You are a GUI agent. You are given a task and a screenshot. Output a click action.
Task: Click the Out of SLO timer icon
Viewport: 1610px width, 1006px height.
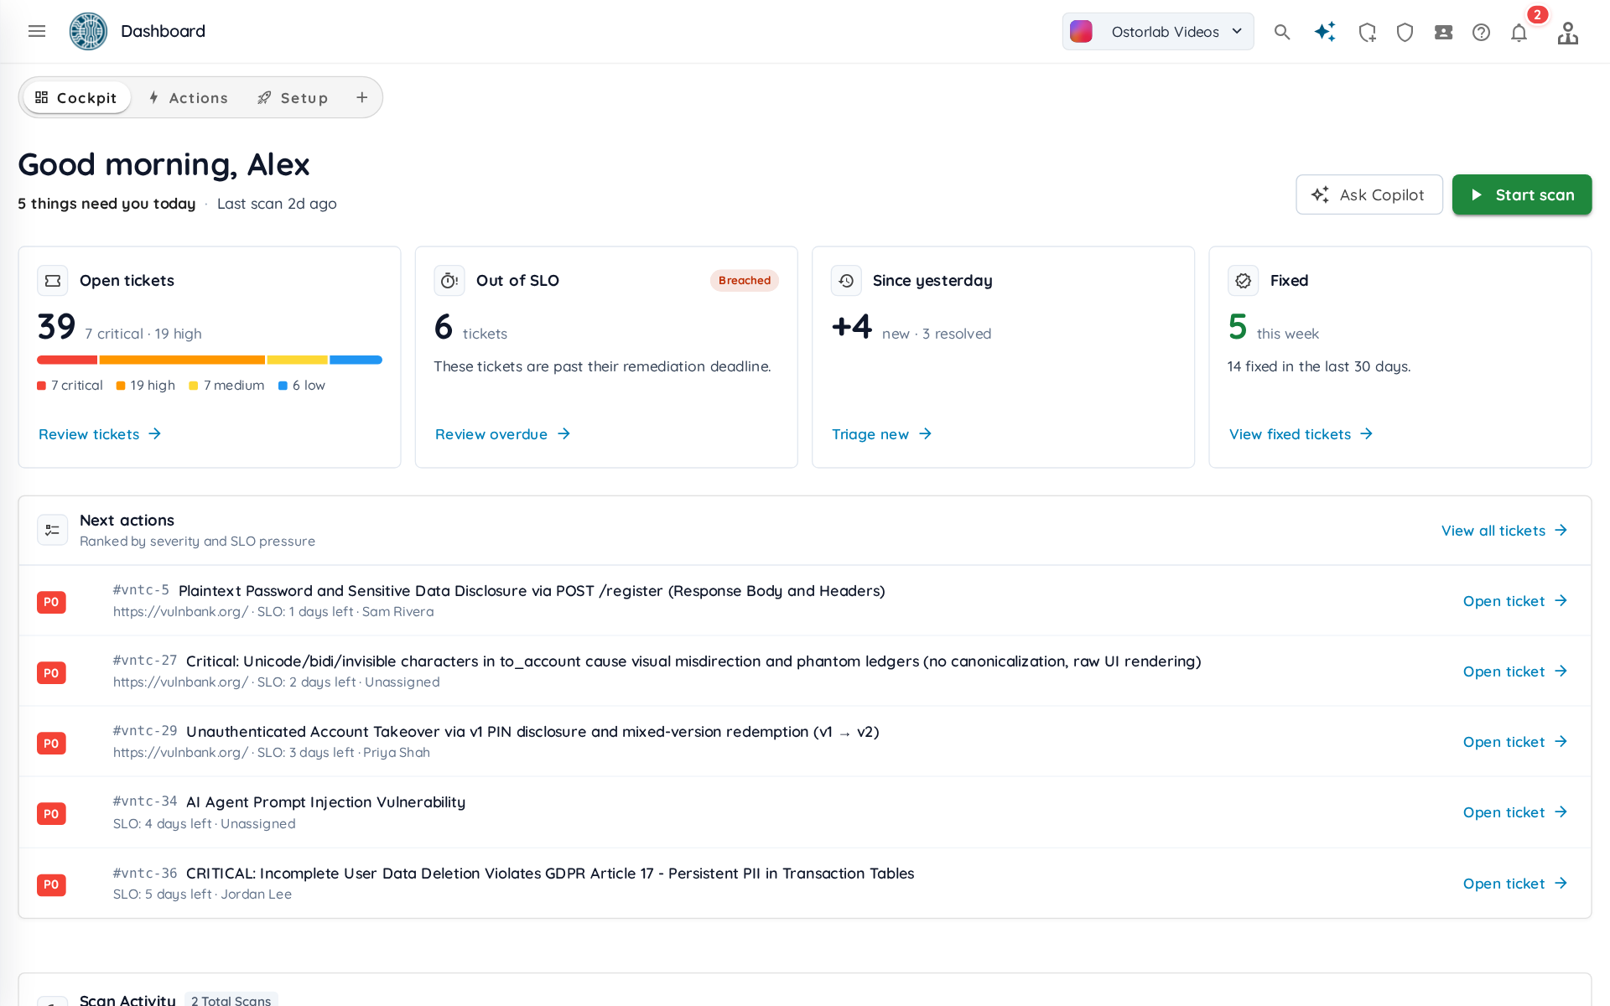[x=449, y=281]
